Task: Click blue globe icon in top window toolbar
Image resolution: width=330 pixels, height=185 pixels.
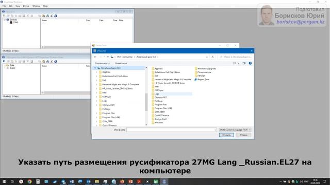Action: point(56,16)
